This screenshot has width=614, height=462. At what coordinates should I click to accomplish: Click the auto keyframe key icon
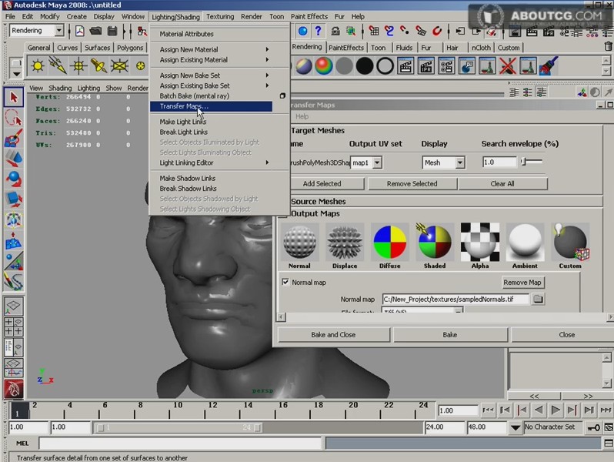click(593, 427)
